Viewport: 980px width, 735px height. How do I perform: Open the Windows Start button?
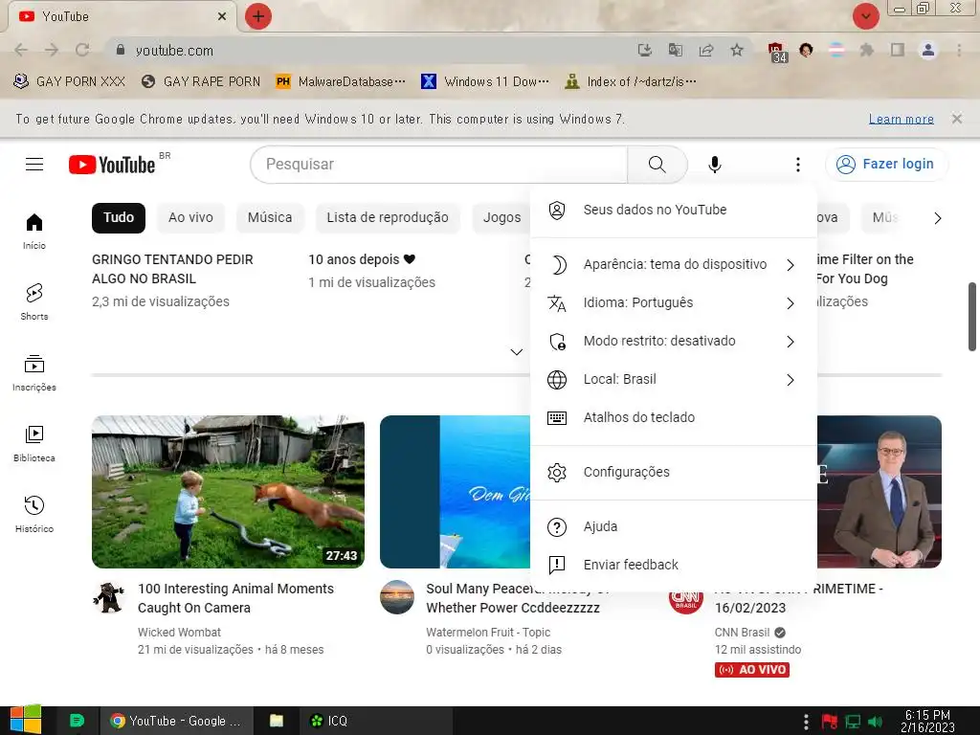click(26, 721)
